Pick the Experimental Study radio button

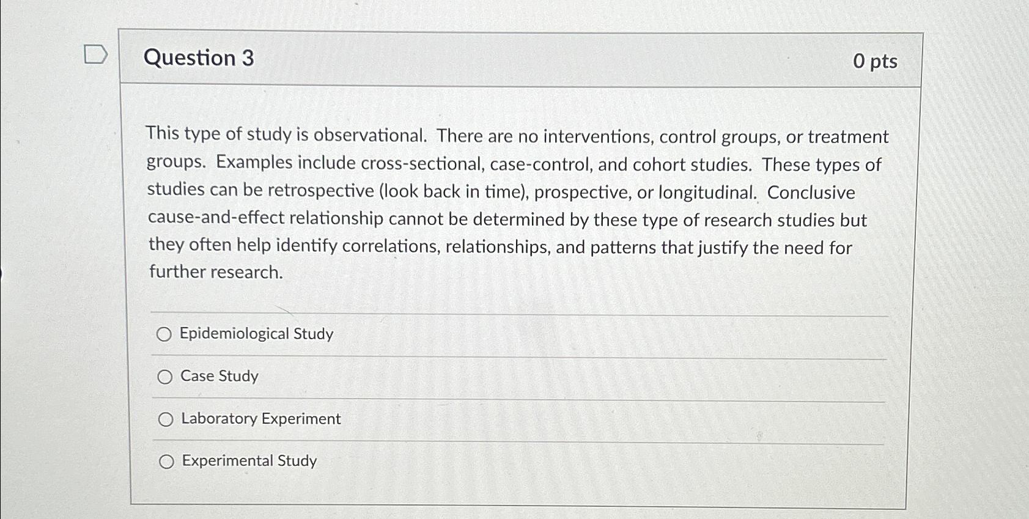(166, 462)
